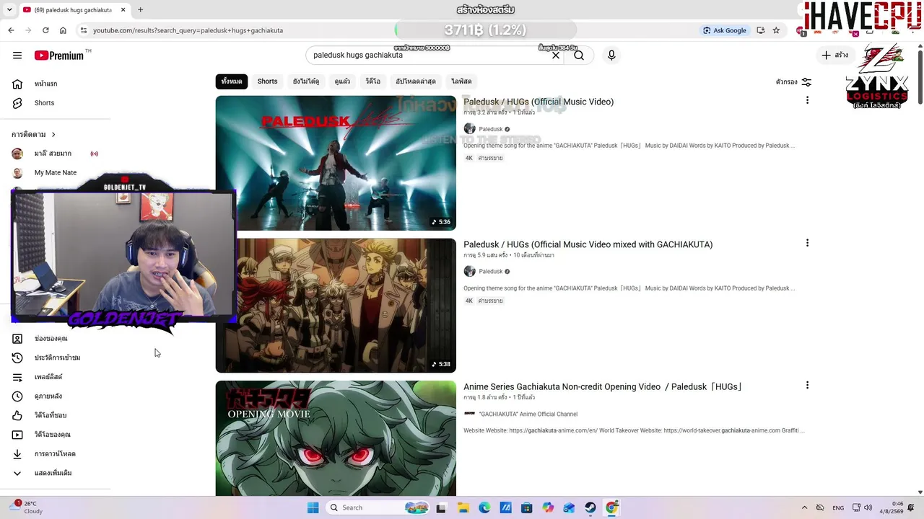The height and width of the screenshot is (519, 924).
Task: Open การดาวน์โหลด (Downloads)
Action: click(x=56, y=454)
